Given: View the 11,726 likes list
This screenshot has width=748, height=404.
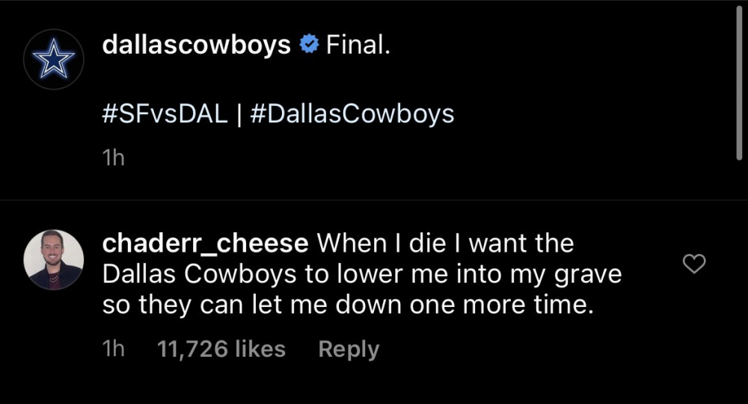Looking at the screenshot, I should 221,349.
